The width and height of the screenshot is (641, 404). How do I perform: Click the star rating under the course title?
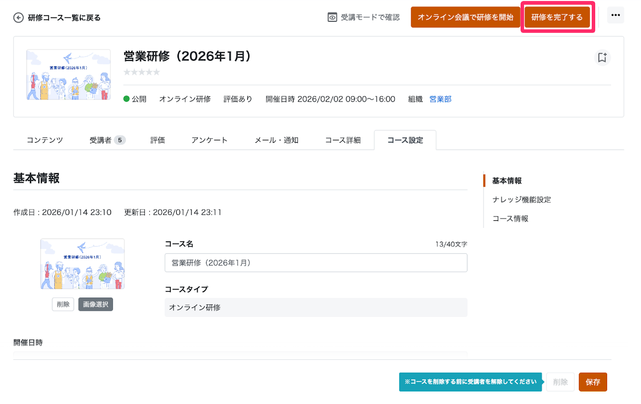[x=142, y=72]
